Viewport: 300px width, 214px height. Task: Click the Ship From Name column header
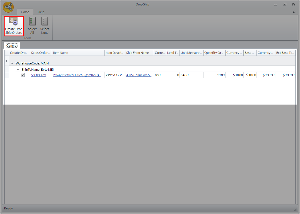click(139, 53)
